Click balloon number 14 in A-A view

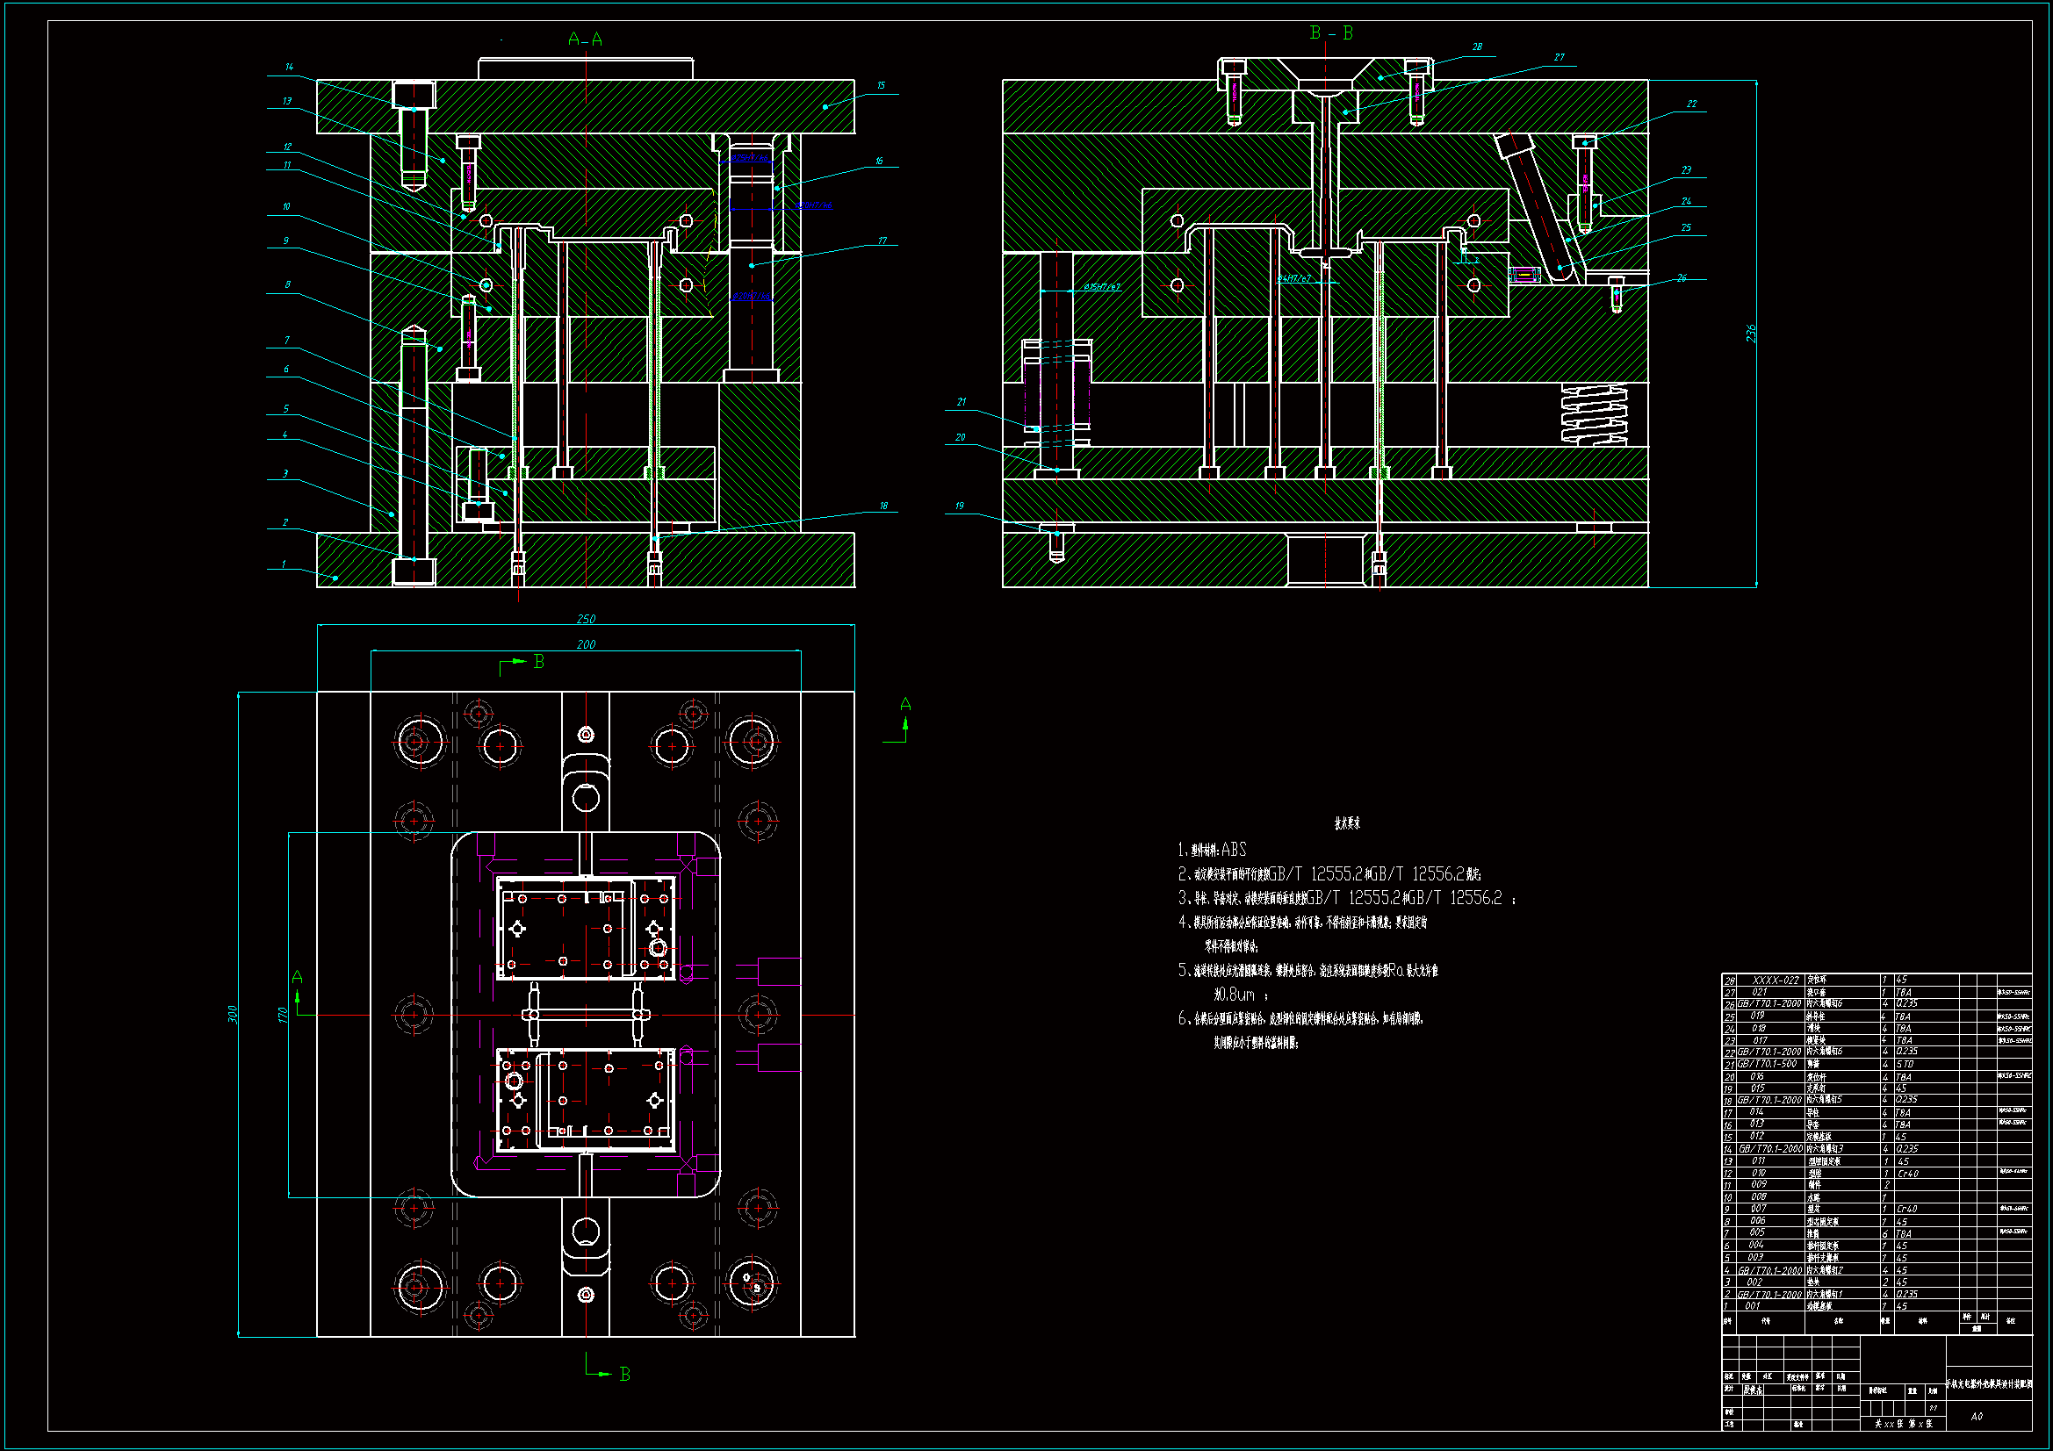tap(289, 67)
